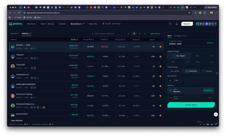This screenshot has height=136, width=226.
Task: Open the Smart Money nav item
Action: coord(47,24)
